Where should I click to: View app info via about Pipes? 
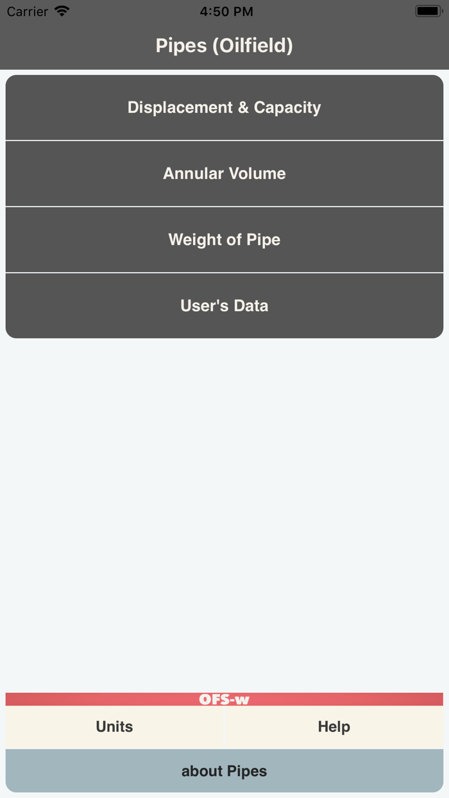pyautogui.click(x=224, y=771)
